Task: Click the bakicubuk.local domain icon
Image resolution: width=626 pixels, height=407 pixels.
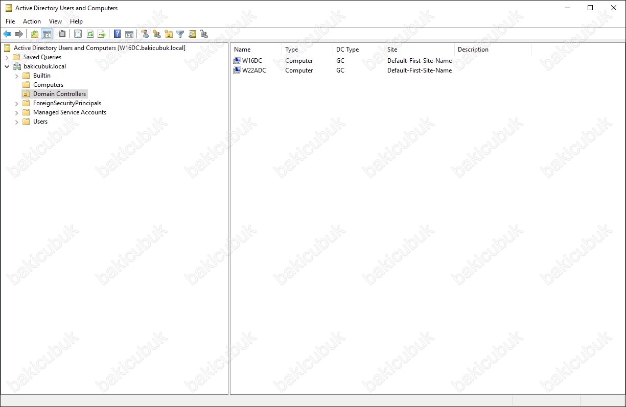Action: tap(17, 66)
